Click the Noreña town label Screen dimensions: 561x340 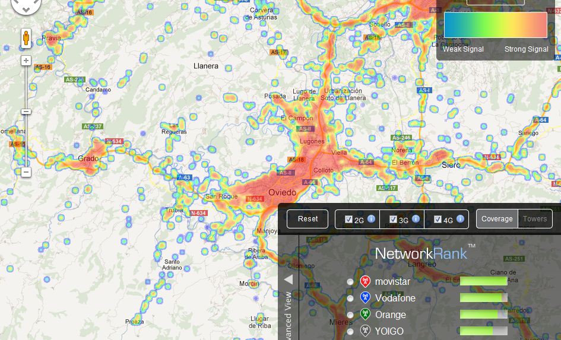pos(402,150)
